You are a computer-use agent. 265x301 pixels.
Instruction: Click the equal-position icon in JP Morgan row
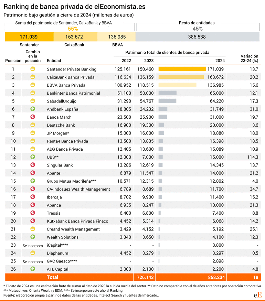coord(33,133)
